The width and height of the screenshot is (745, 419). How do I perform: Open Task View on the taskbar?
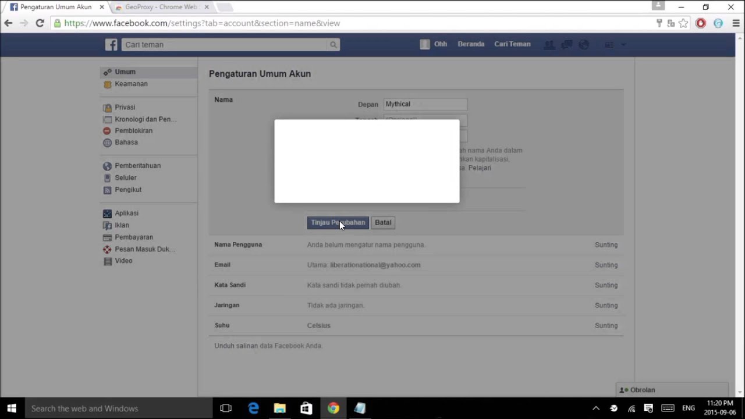226,409
